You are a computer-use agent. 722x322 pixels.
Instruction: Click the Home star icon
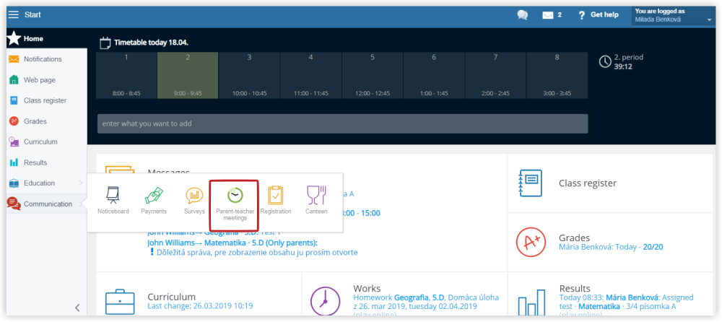(14, 39)
